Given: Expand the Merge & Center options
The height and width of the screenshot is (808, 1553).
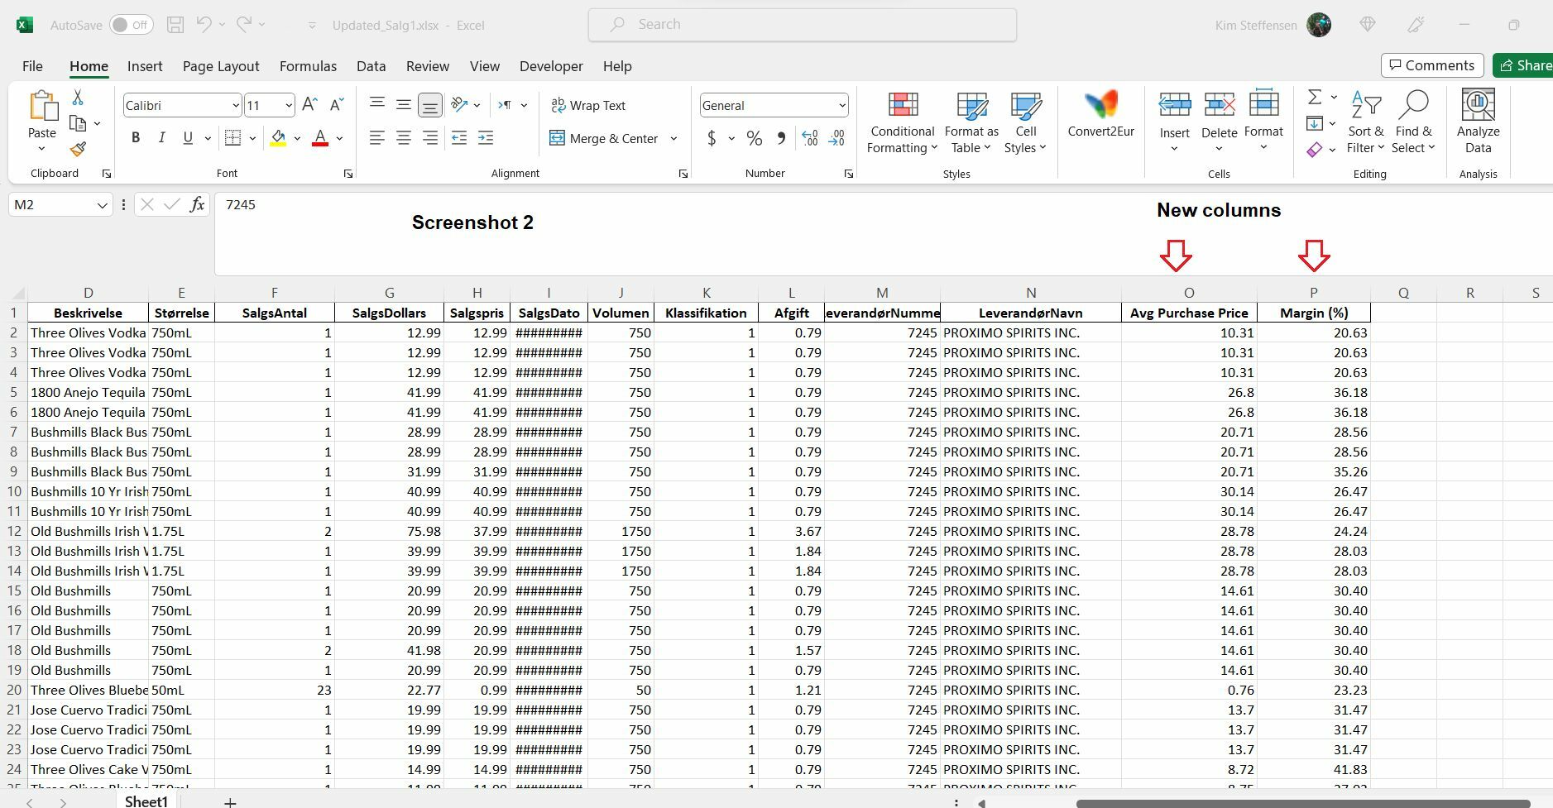Looking at the screenshot, I should coord(673,138).
